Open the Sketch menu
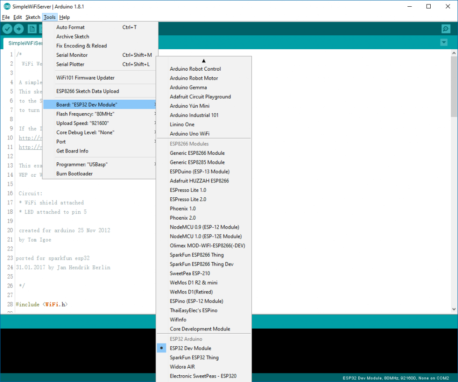458x382 pixels. coord(33,17)
